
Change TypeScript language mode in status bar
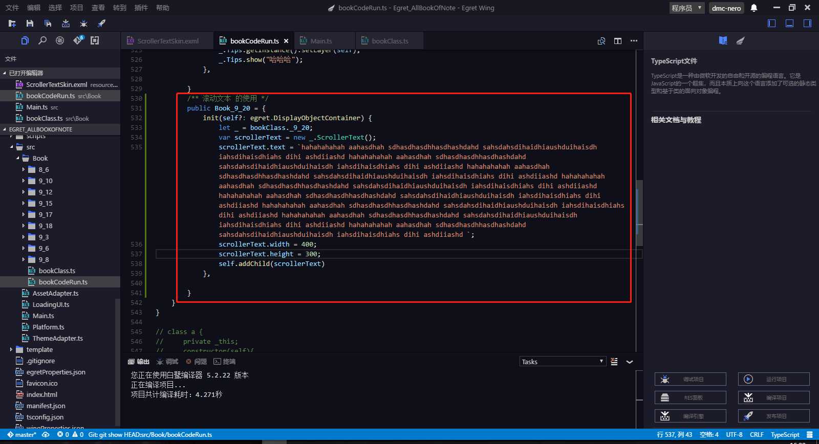tap(785, 435)
